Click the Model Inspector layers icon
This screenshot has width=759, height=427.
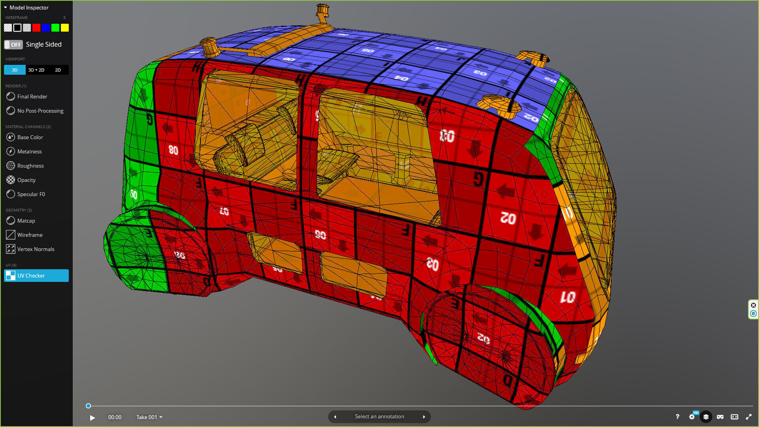tap(706, 417)
